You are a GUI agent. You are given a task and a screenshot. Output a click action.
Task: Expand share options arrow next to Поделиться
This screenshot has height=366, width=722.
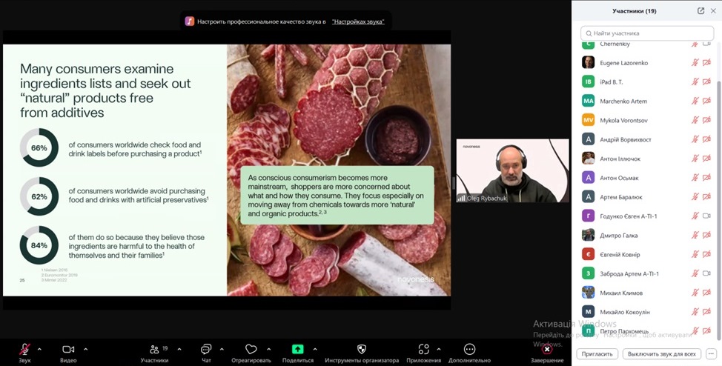pos(314,349)
